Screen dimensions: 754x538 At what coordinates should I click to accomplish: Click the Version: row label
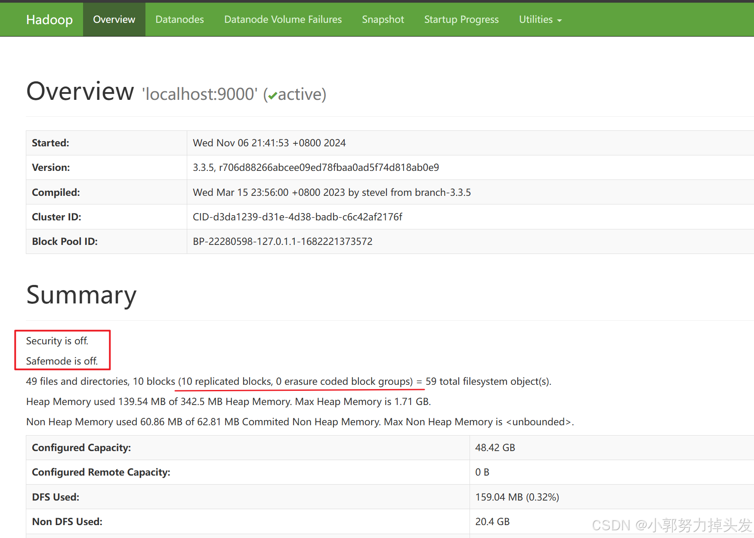51,167
